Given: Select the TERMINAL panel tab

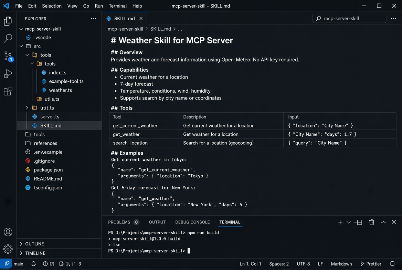Looking at the screenshot, I should (230, 222).
